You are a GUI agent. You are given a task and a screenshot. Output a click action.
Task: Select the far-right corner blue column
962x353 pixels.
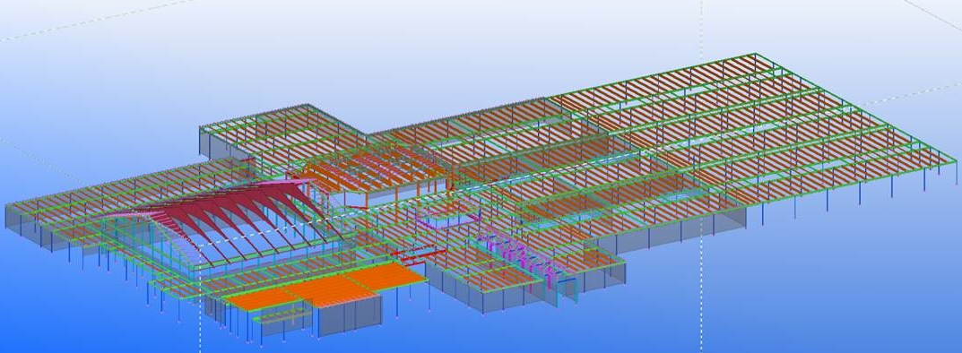click(x=955, y=173)
